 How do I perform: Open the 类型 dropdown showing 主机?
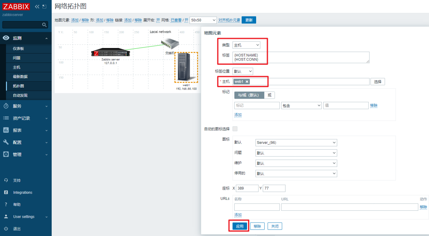pos(246,45)
